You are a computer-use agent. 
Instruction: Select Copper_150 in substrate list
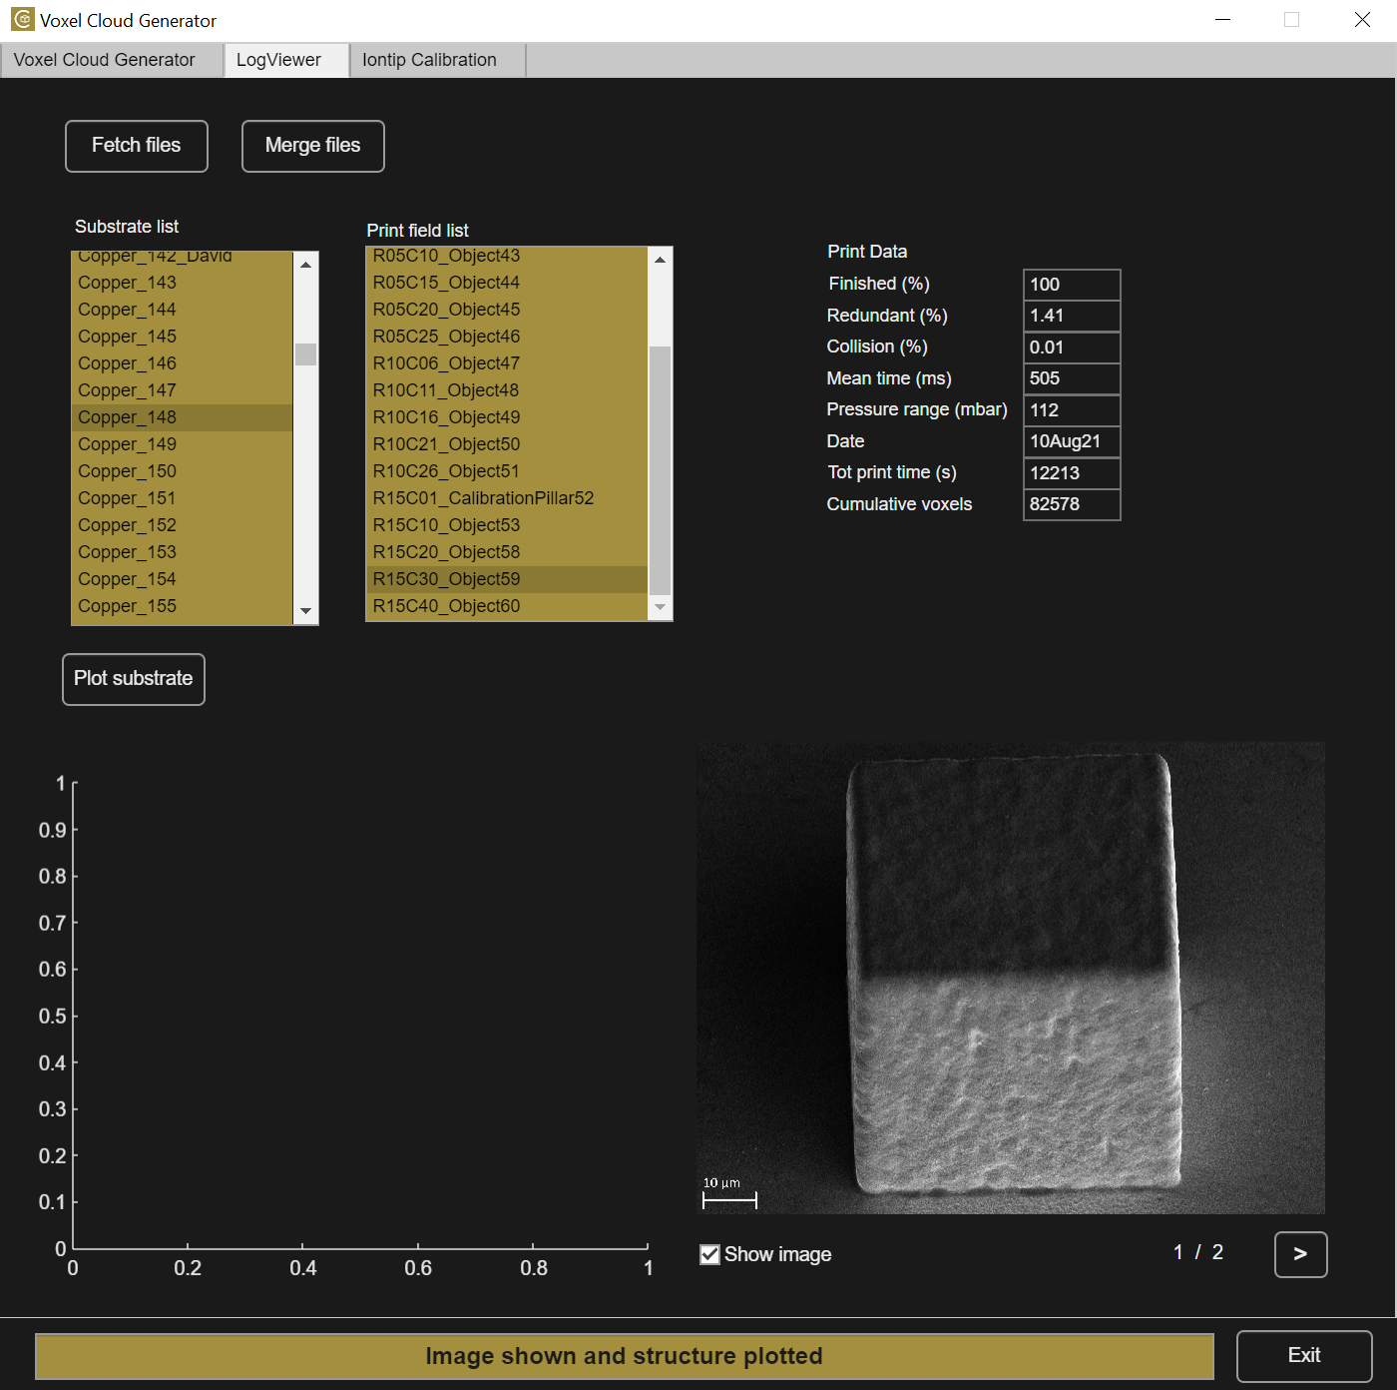(183, 471)
